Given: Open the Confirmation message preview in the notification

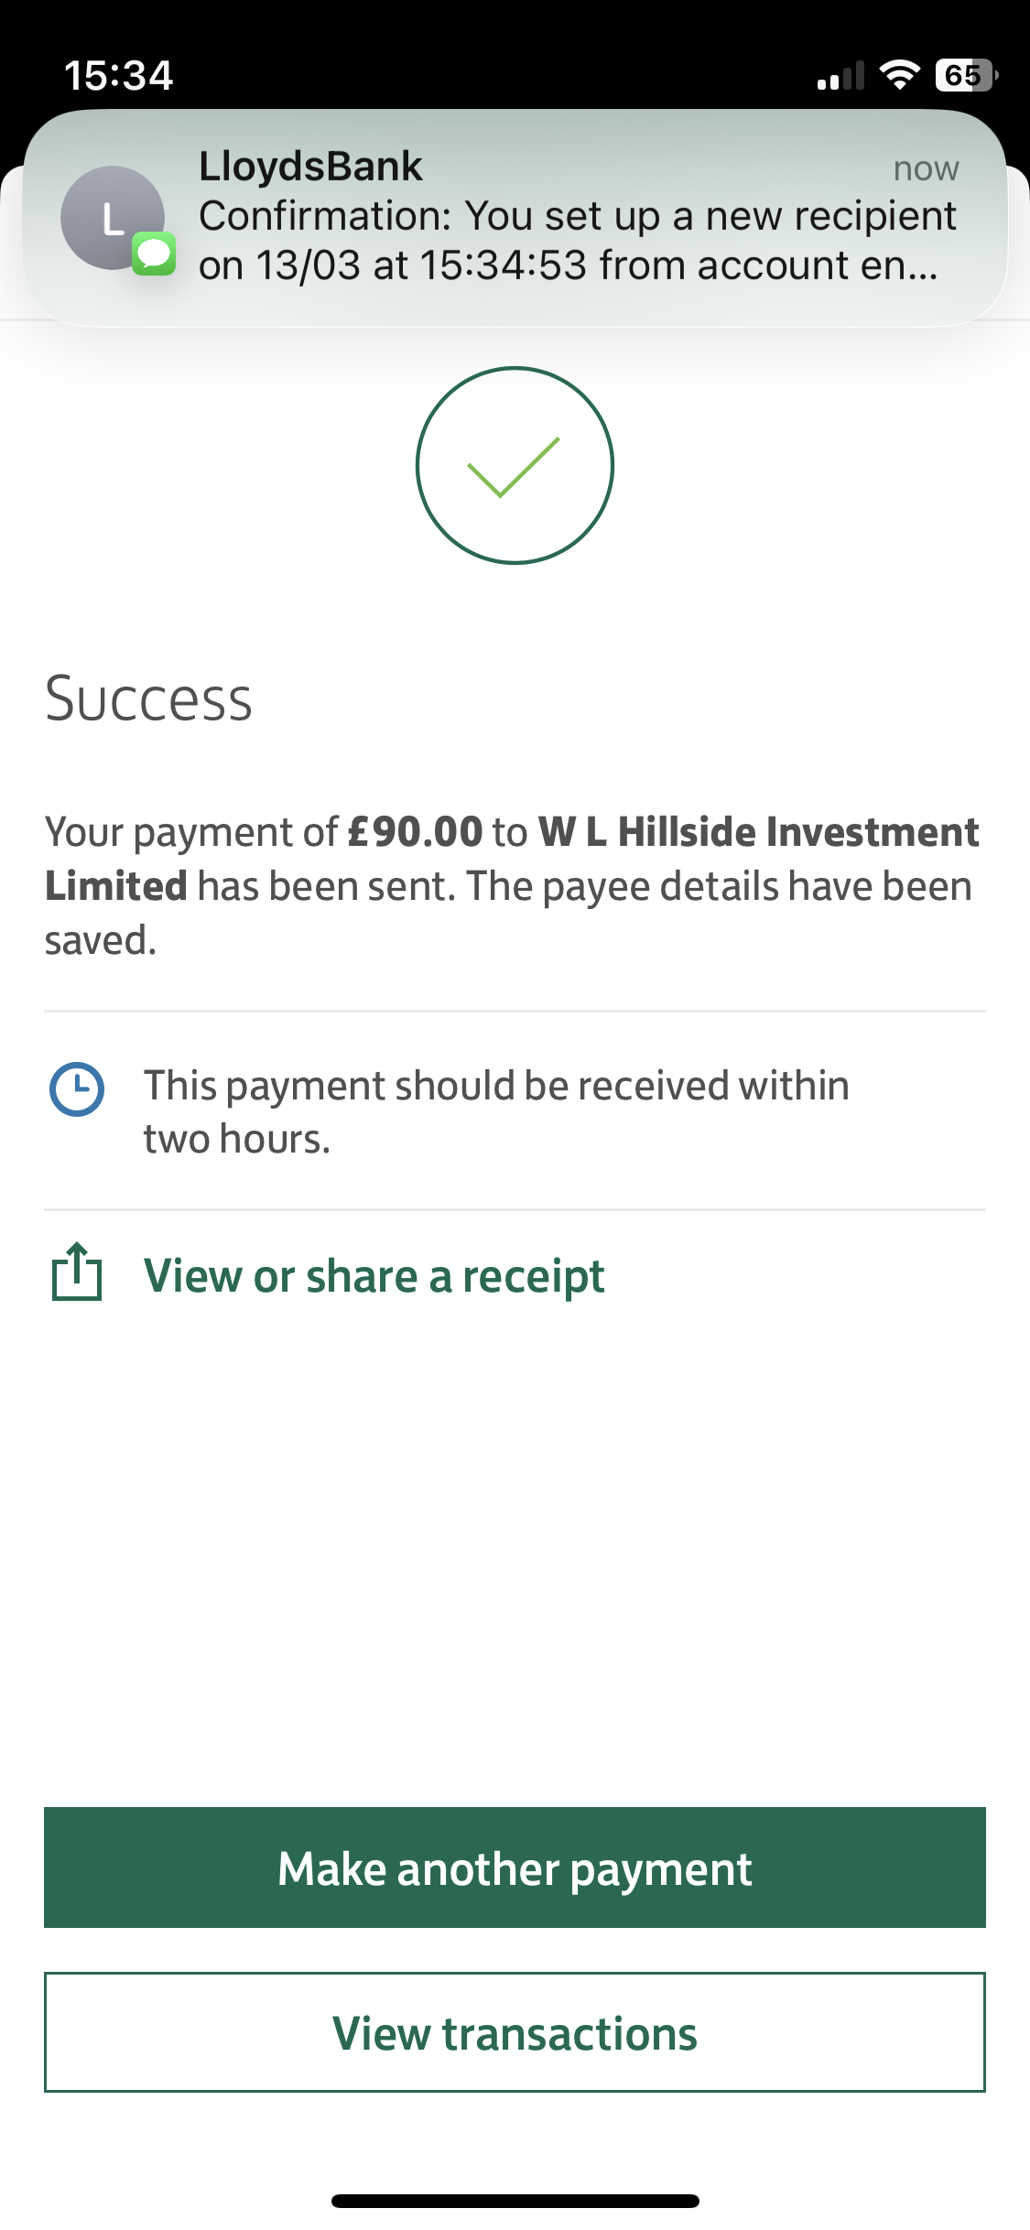Looking at the screenshot, I should pos(577,241).
